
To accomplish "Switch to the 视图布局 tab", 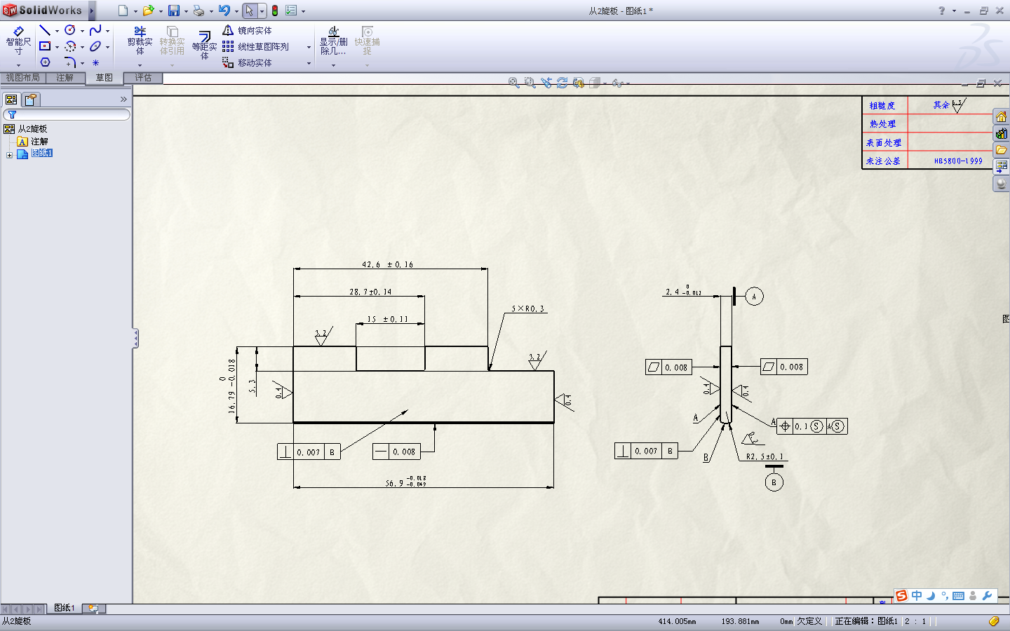I will tap(23, 78).
